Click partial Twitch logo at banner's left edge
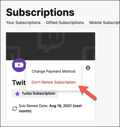This screenshot has width=120, height=127. [13, 53]
